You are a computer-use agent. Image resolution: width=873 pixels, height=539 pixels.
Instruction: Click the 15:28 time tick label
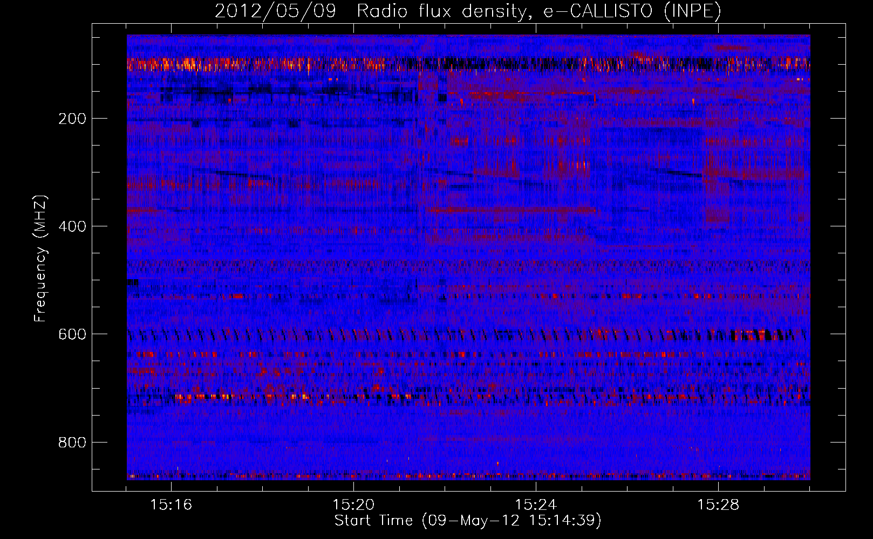pos(718,505)
